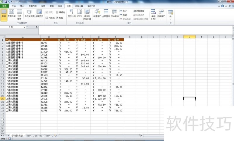Click 保存工作区 save workspace
The height and width of the screenshot is (141, 234).
pos(153,15)
